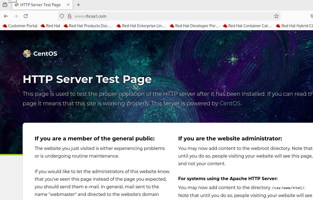Open Red Hat Developer Por bookmark
The width and height of the screenshot is (313, 200).
(195, 26)
